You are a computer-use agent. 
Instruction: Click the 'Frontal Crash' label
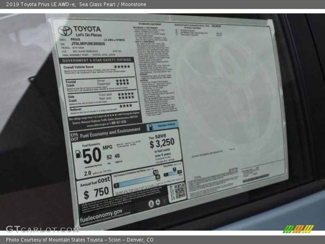[x=71, y=84]
